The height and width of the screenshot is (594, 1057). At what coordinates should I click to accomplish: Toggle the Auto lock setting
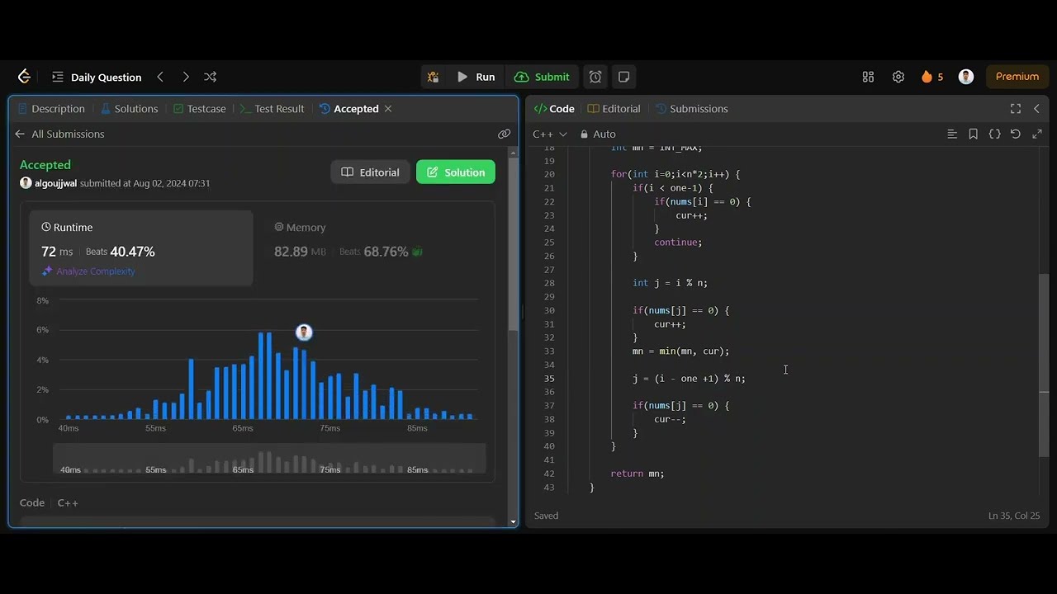click(x=598, y=134)
